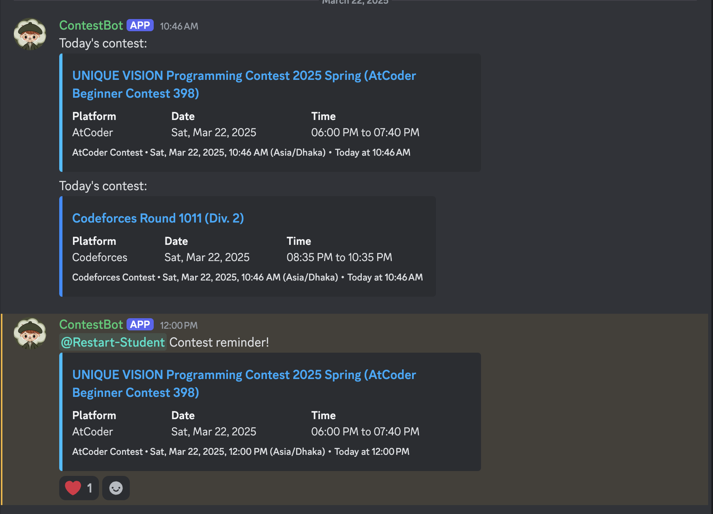Viewport: 713px width, 514px height.
Task: Click ContestBot's username on the top message
Action: pos(91,25)
